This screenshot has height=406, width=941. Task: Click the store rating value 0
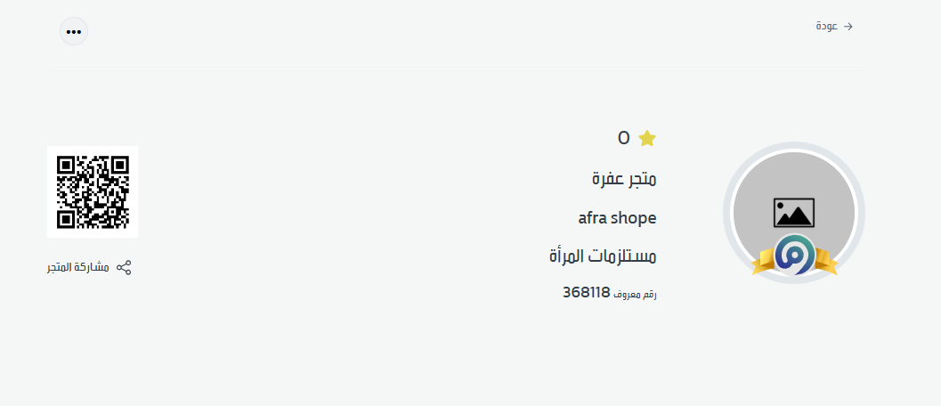click(x=624, y=138)
